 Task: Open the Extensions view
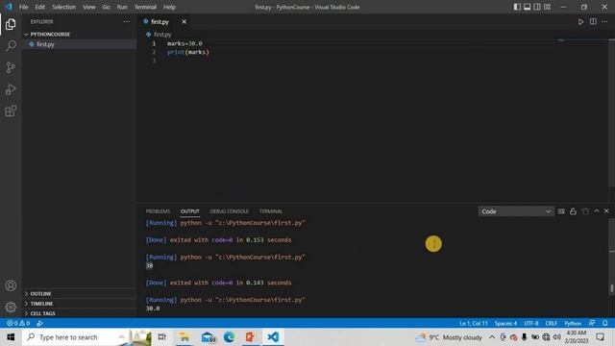11,111
